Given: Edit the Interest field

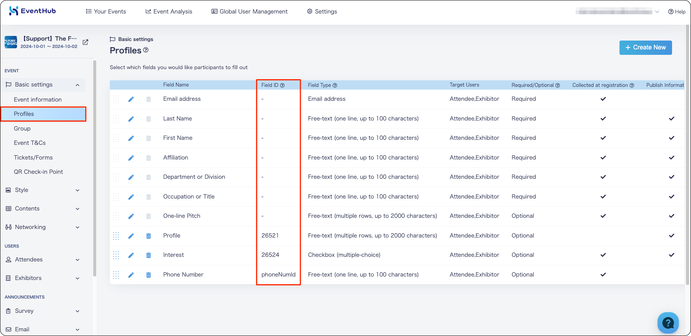Looking at the screenshot, I should (x=131, y=255).
